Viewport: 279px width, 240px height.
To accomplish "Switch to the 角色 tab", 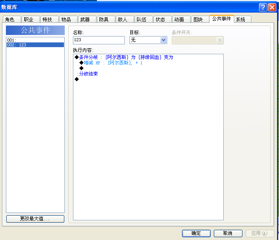I will [12, 19].
